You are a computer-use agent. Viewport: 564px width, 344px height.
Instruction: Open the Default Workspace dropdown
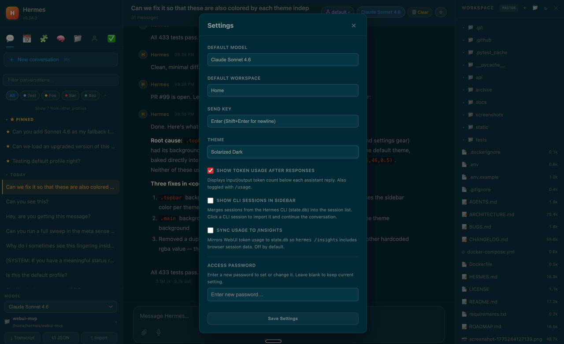tap(283, 90)
